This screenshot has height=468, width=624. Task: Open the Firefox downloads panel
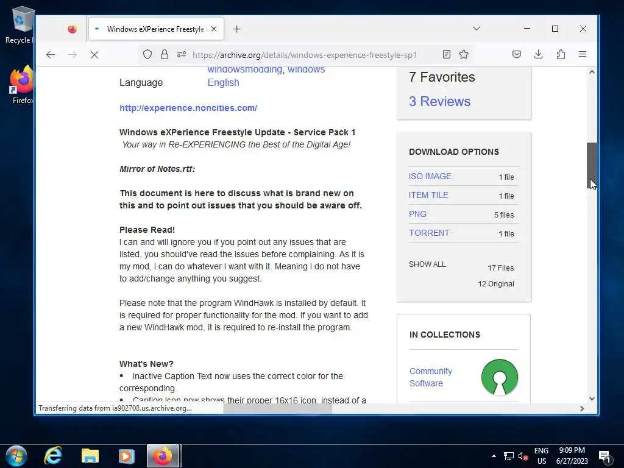(x=539, y=54)
